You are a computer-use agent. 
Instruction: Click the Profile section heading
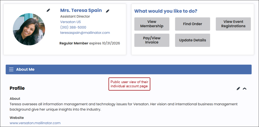[17, 88]
